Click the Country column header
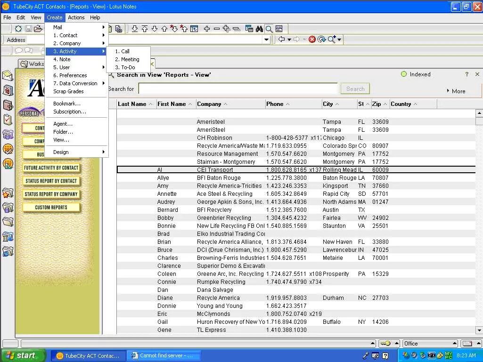Image resolution: width=483 pixels, height=362 pixels. click(x=413, y=104)
